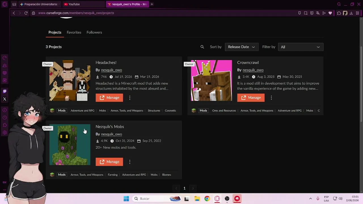Click the heart bookmark icon in address bar
This screenshot has height=204, width=363.
[330, 13]
